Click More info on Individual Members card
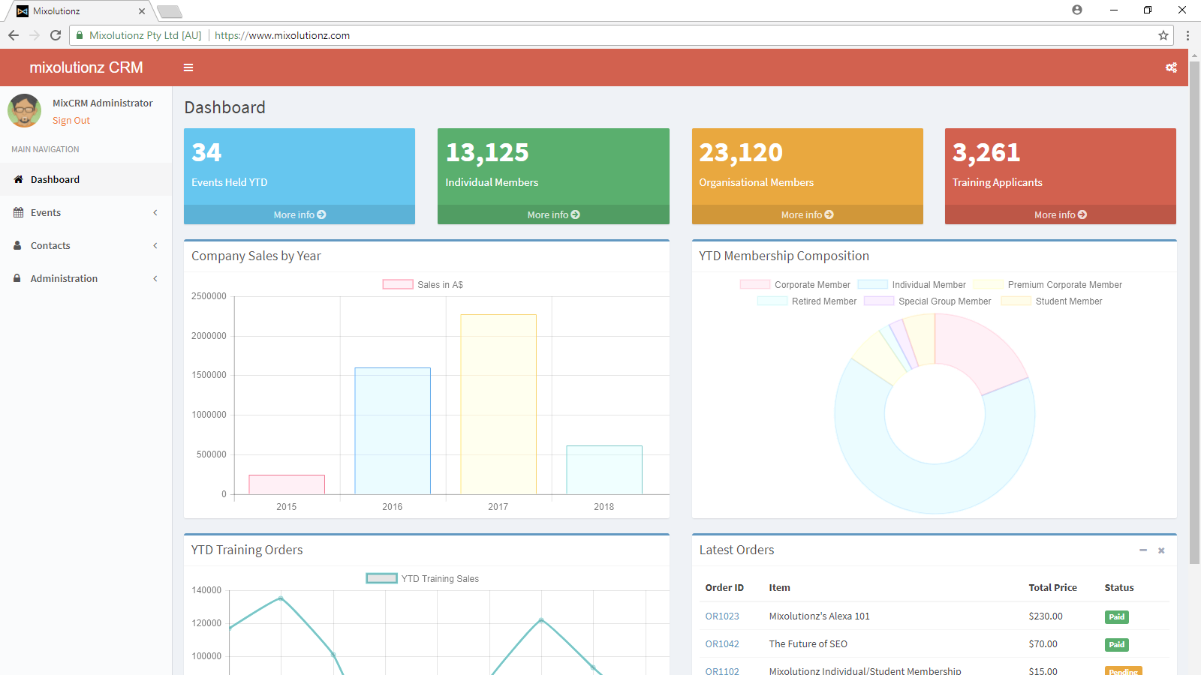 click(x=553, y=214)
